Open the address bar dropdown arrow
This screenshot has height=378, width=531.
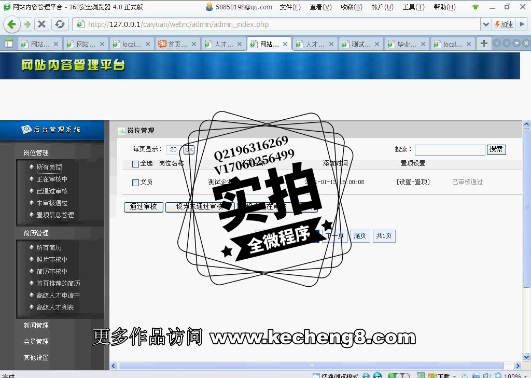pyautogui.click(x=485, y=24)
